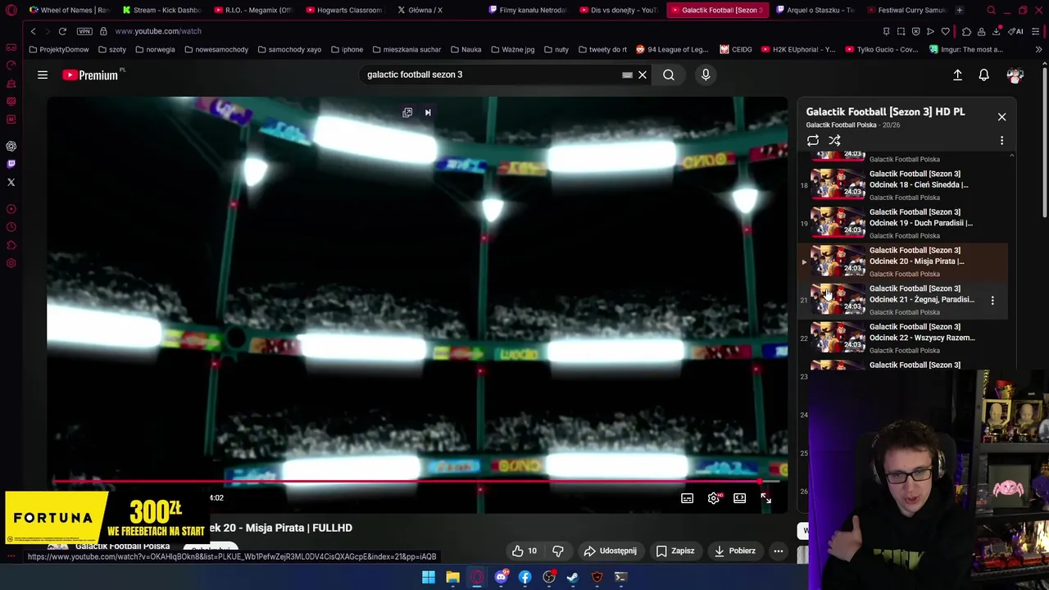The width and height of the screenshot is (1049, 590).
Task: Toggle subtitles in the video player
Action: [688, 498]
